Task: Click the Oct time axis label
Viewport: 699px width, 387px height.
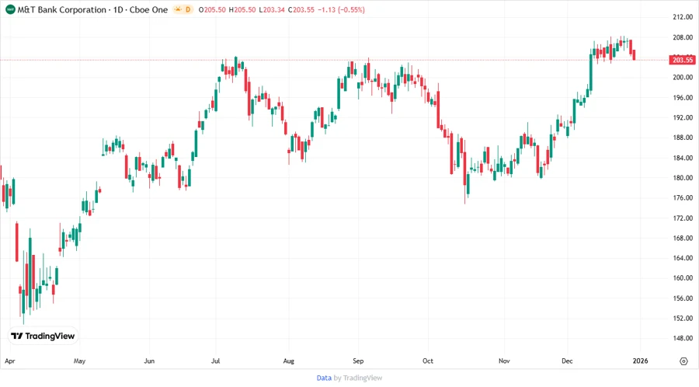Action: point(428,361)
